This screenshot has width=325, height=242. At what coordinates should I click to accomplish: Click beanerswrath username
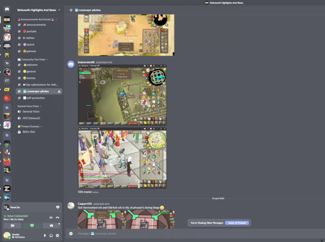click(x=86, y=62)
